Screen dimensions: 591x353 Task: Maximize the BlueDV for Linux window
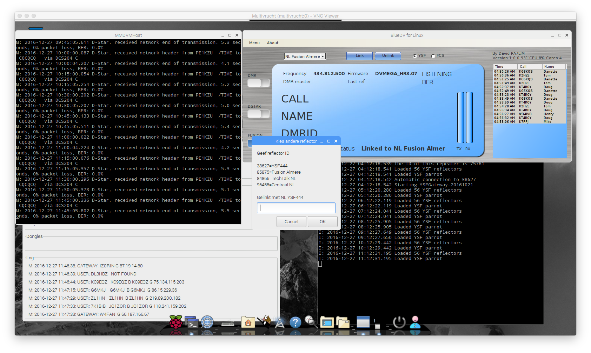(x=560, y=35)
